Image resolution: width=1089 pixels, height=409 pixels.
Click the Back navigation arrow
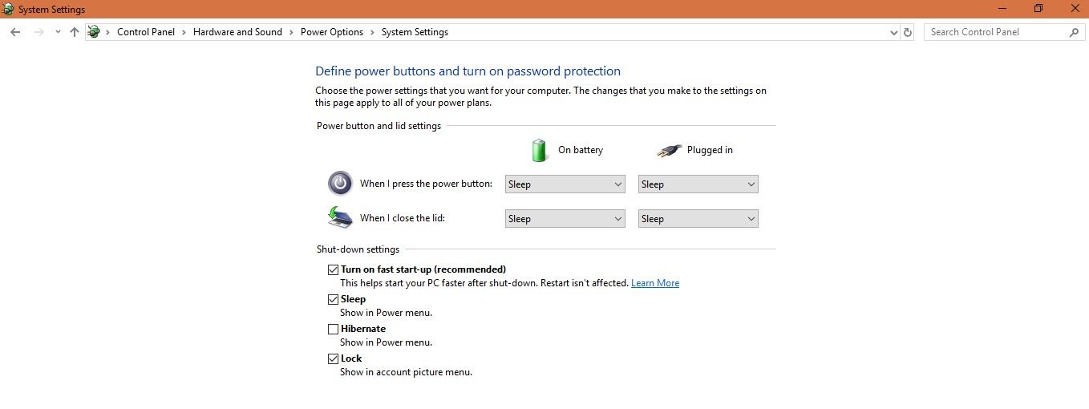[15, 32]
